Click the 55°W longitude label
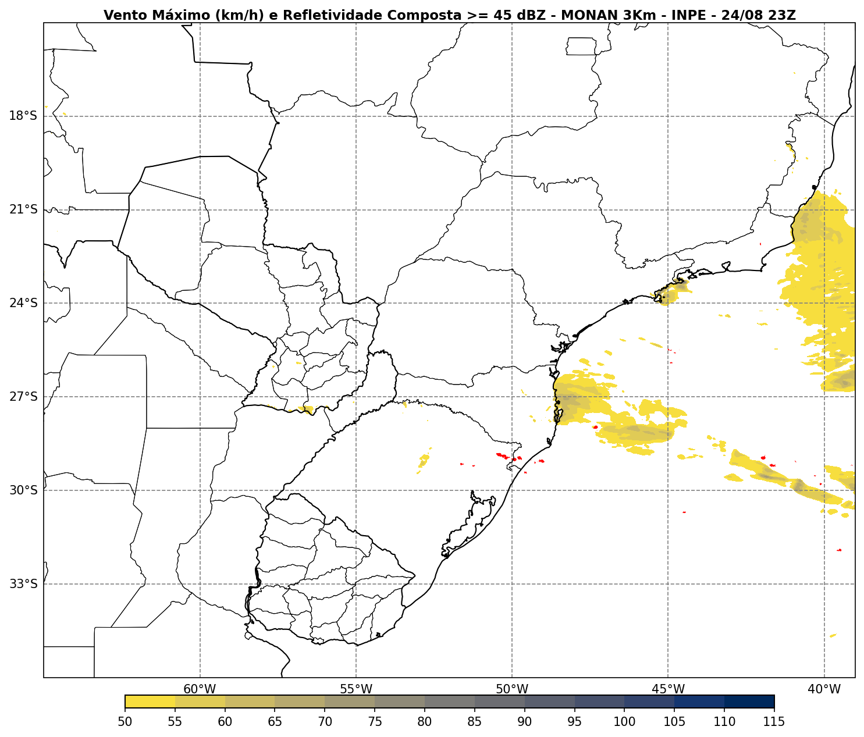Screen dimensions: 864x737 (356, 689)
